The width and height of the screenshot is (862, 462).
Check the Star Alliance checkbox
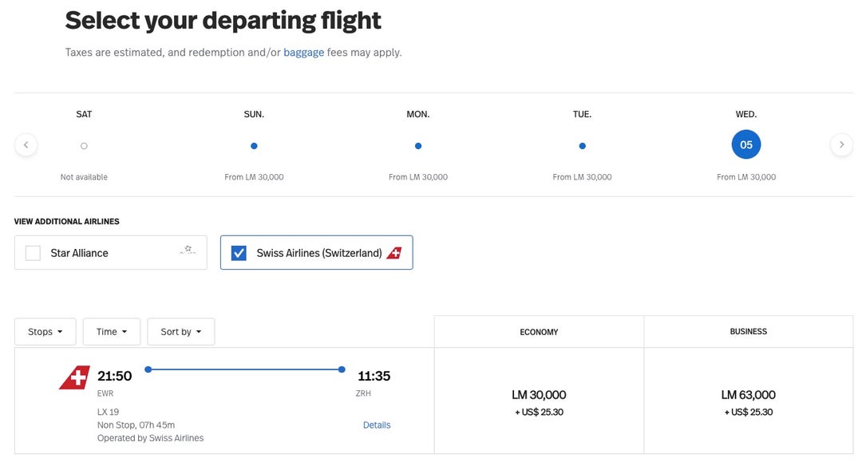(x=33, y=253)
